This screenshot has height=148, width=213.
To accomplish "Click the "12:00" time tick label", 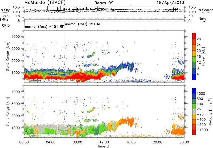I will pos(104,142).
